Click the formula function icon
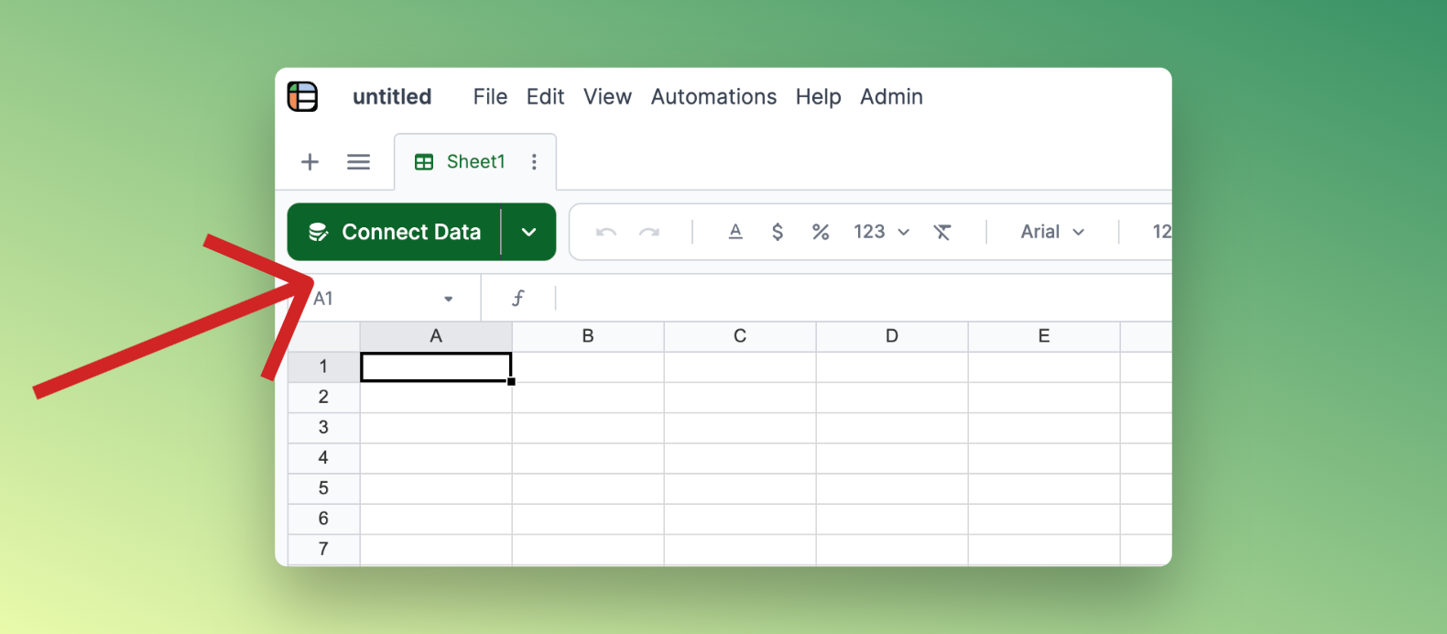 [517, 298]
